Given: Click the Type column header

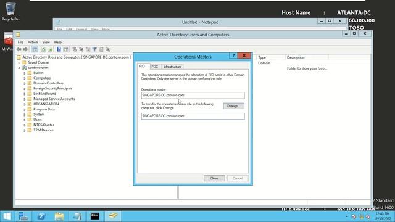Looking at the screenshot, I should (x=270, y=57).
